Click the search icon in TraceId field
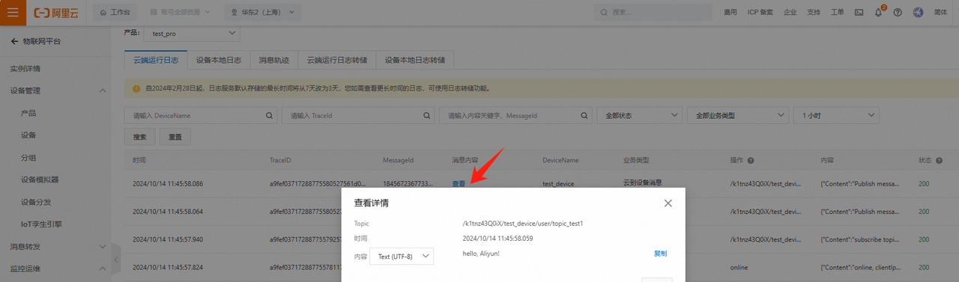This screenshot has width=959, height=282. 427,116
